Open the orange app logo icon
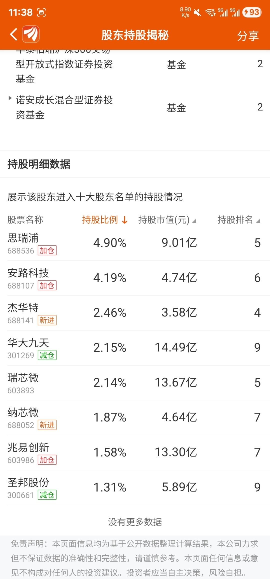Viewport: 270px width, 579px height. 31,34
